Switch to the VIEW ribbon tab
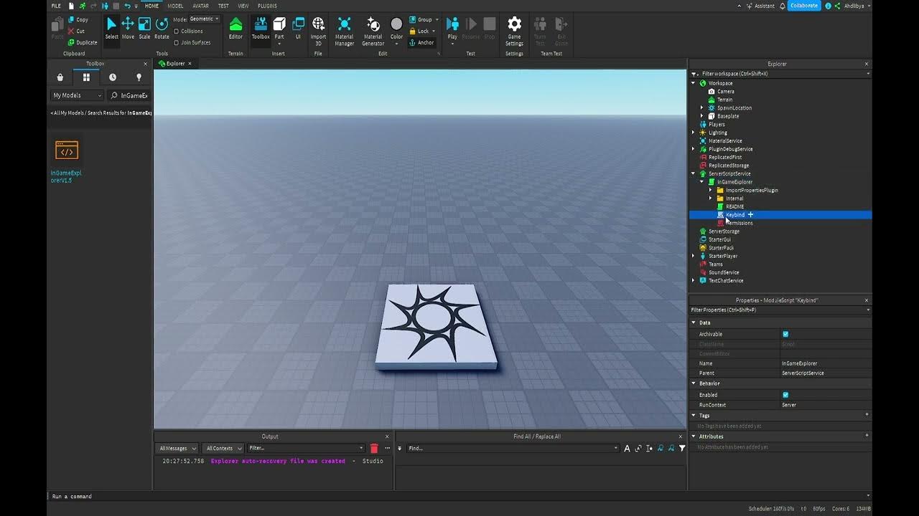 243,6
